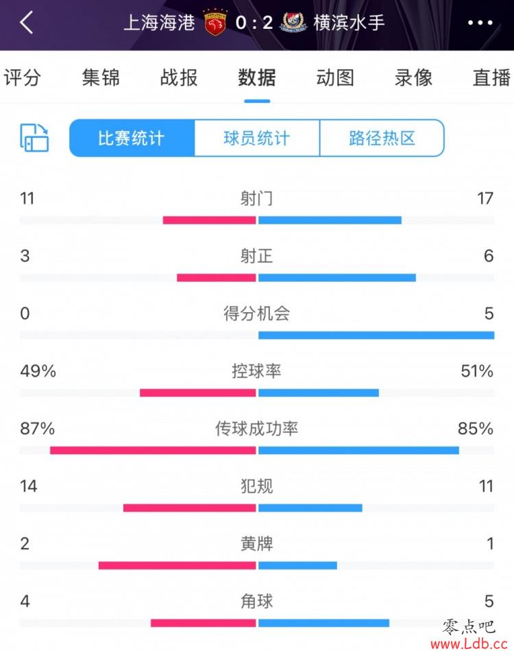514x651 pixels.
Task: Open the 战报 tab
Action: click(x=179, y=78)
